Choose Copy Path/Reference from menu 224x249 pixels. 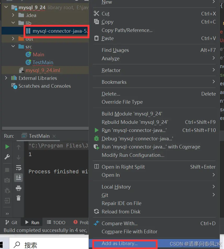154,30
